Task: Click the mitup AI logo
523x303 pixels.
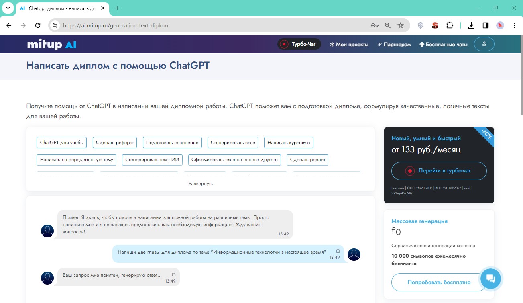Action: pos(51,44)
